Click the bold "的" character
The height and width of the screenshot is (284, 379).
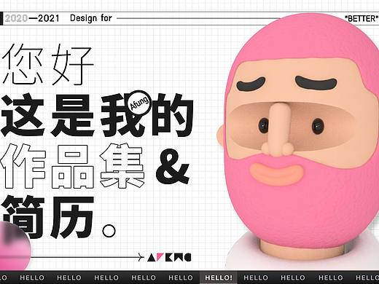172,115
